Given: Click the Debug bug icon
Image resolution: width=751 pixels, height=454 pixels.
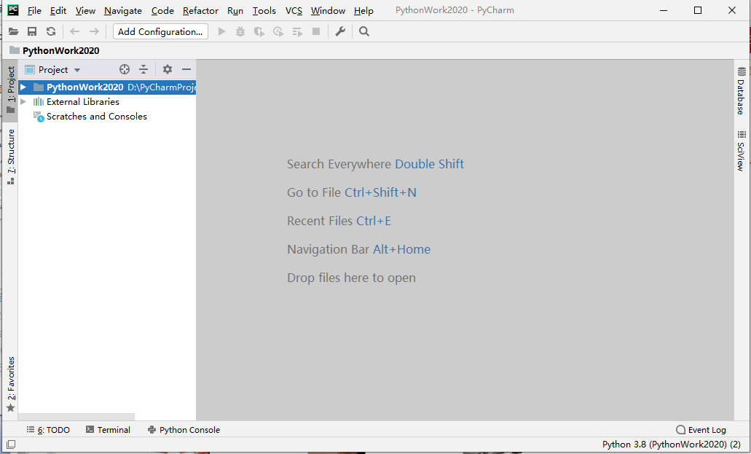Looking at the screenshot, I should 240,31.
